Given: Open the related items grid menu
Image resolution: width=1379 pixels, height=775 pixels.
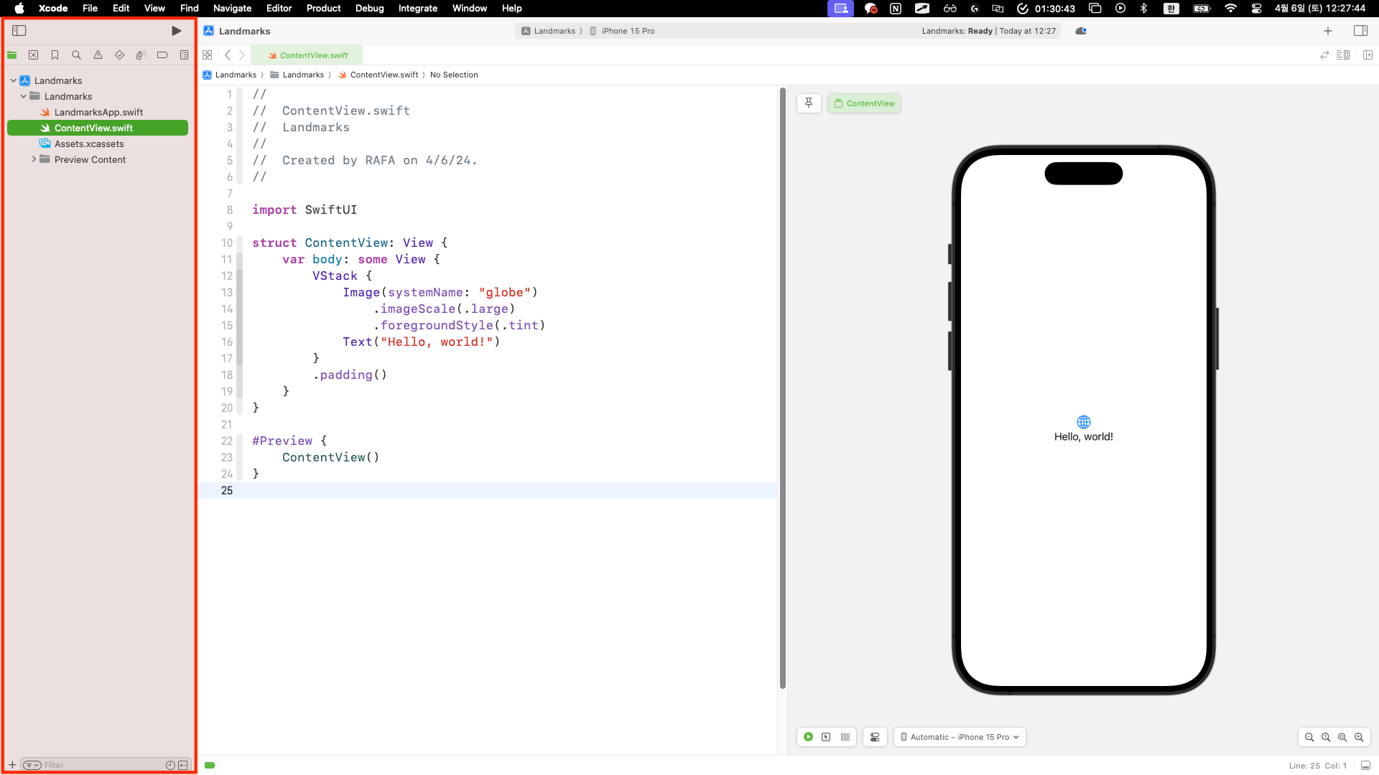Looking at the screenshot, I should [x=208, y=55].
